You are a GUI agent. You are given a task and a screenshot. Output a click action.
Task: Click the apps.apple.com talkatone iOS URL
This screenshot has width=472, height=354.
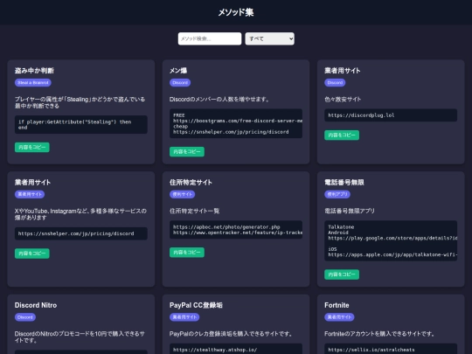[392, 254]
